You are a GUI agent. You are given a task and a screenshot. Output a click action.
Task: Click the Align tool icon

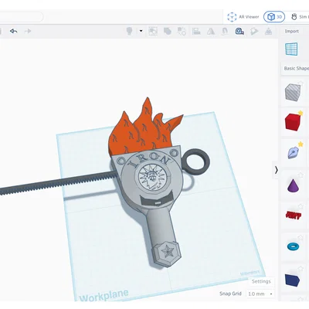click(196, 31)
